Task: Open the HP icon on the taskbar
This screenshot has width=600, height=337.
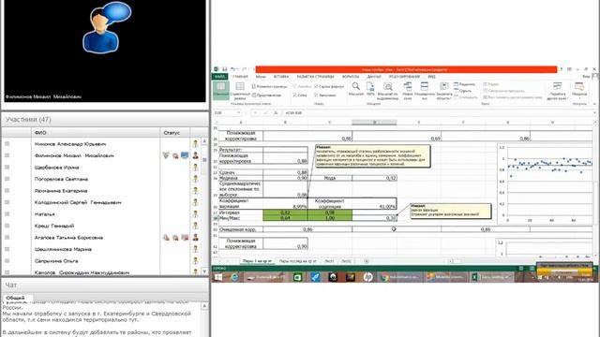Action: point(367,277)
